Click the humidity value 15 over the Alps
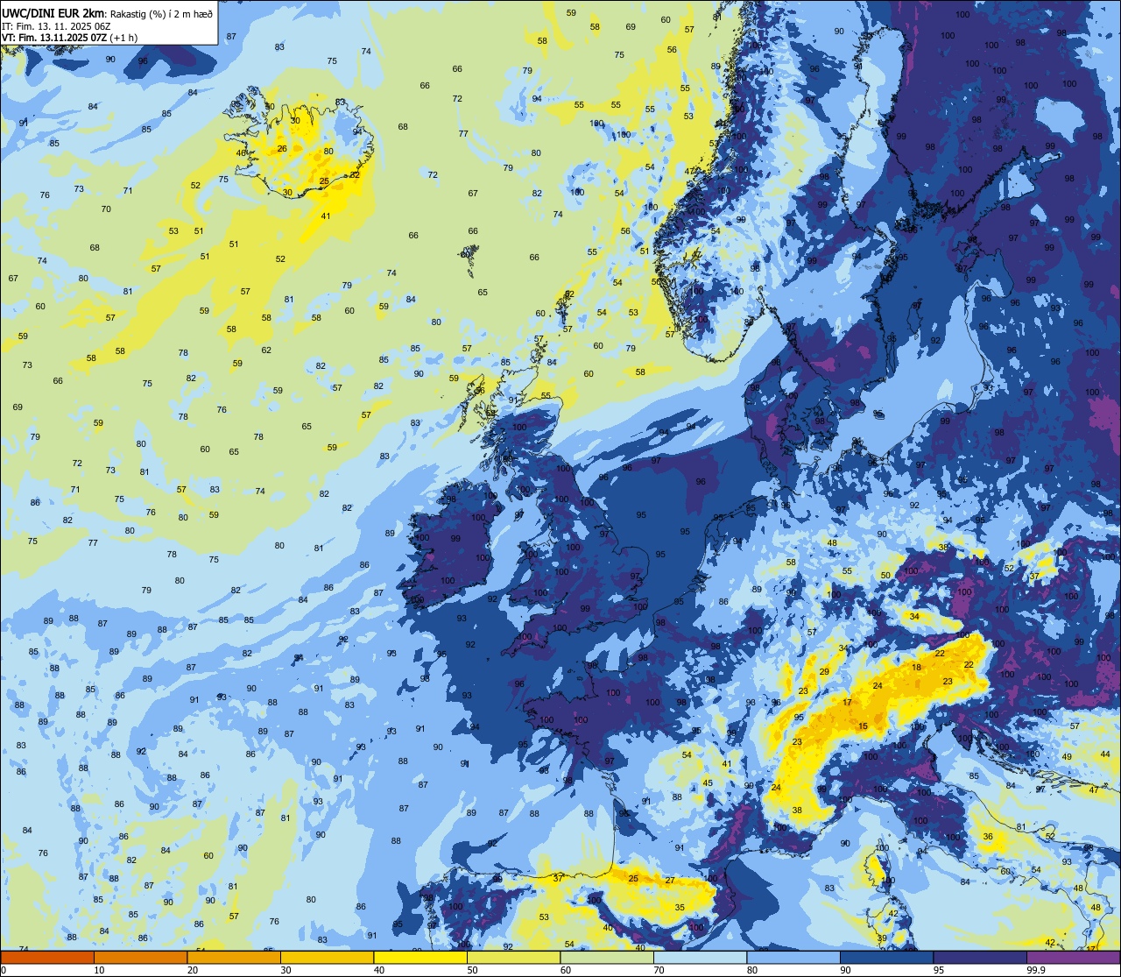 pyautogui.click(x=863, y=726)
